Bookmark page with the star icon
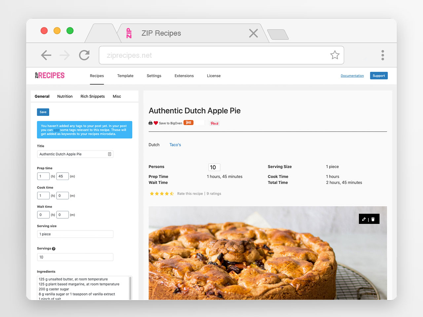423x317 pixels. [335, 55]
